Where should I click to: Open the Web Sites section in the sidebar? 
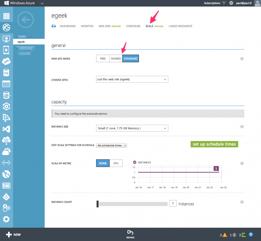coord(6,27)
